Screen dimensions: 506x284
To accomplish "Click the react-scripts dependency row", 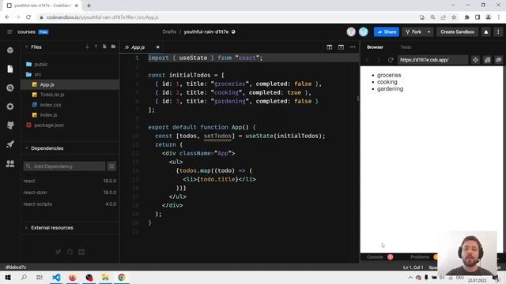I will point(70,204).
